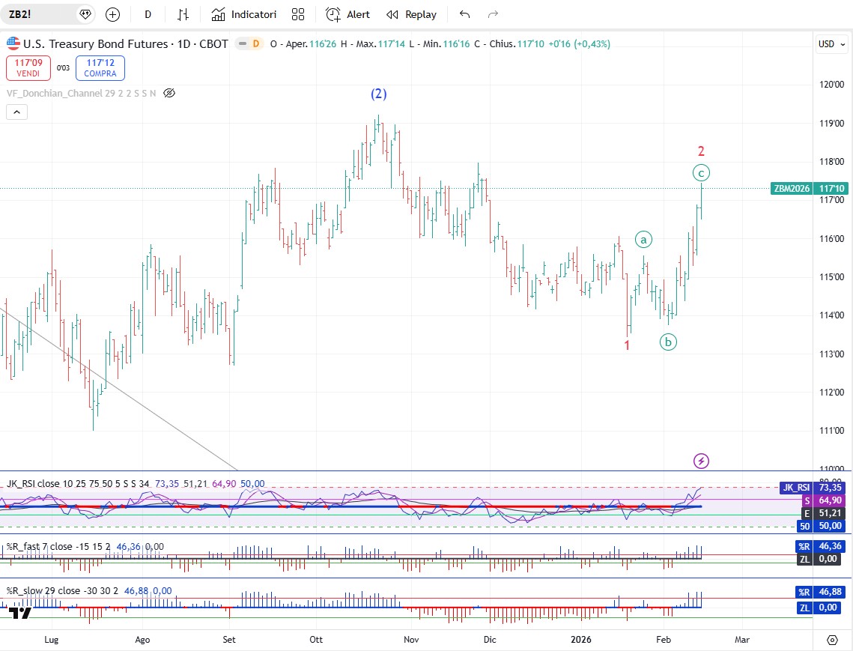Show the hidden VF_Donchian_Channel indicator

pos(169,93)
